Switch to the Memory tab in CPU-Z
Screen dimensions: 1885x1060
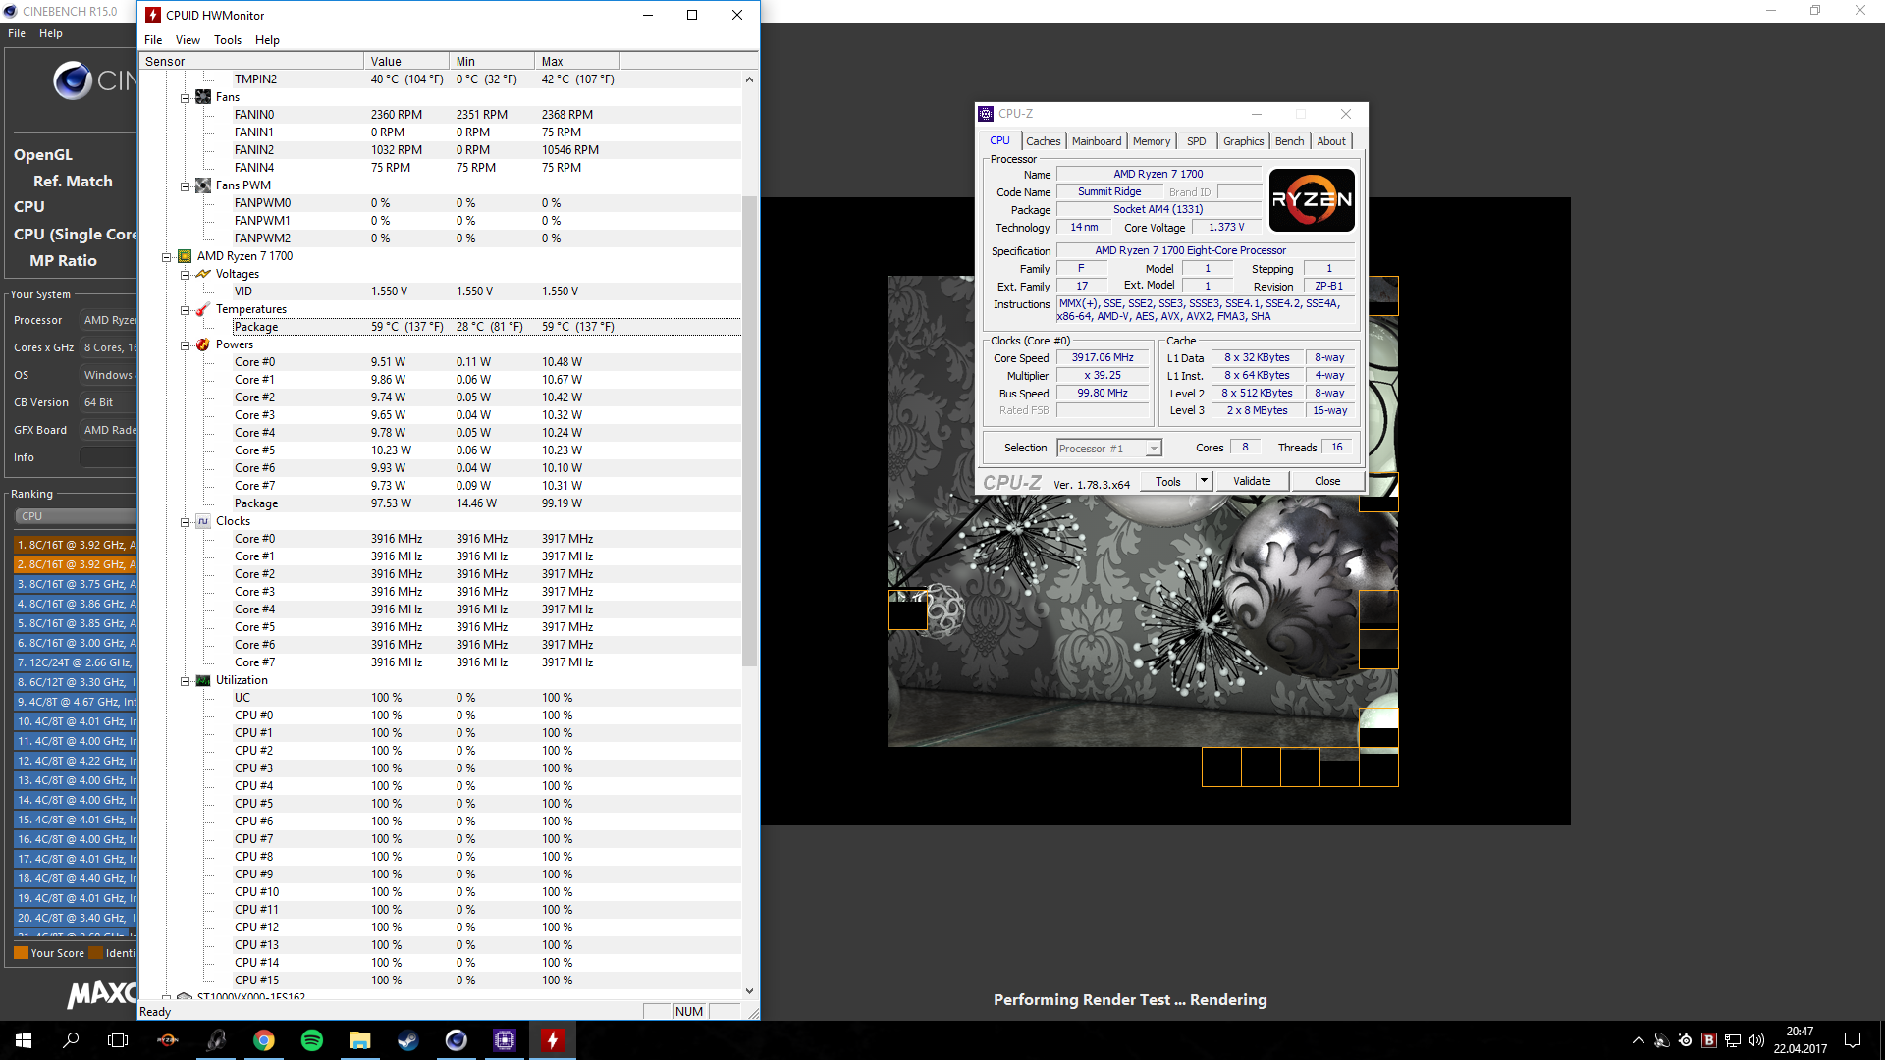click(x=1152, y=141)
